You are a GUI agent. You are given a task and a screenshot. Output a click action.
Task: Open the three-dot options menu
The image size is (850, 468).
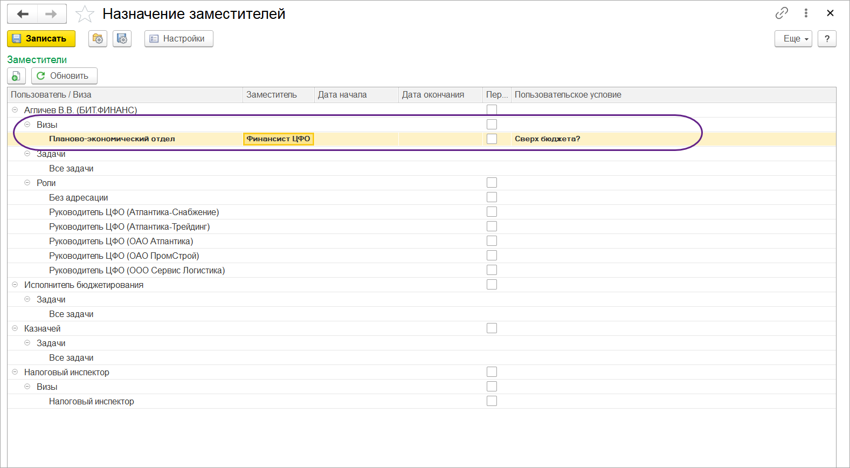click(806, 13)
